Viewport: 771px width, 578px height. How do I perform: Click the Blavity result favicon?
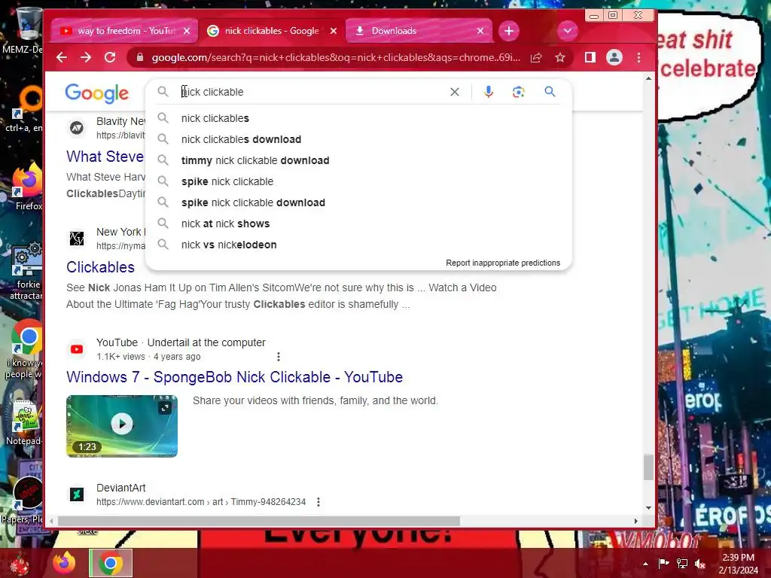[77, 128]
